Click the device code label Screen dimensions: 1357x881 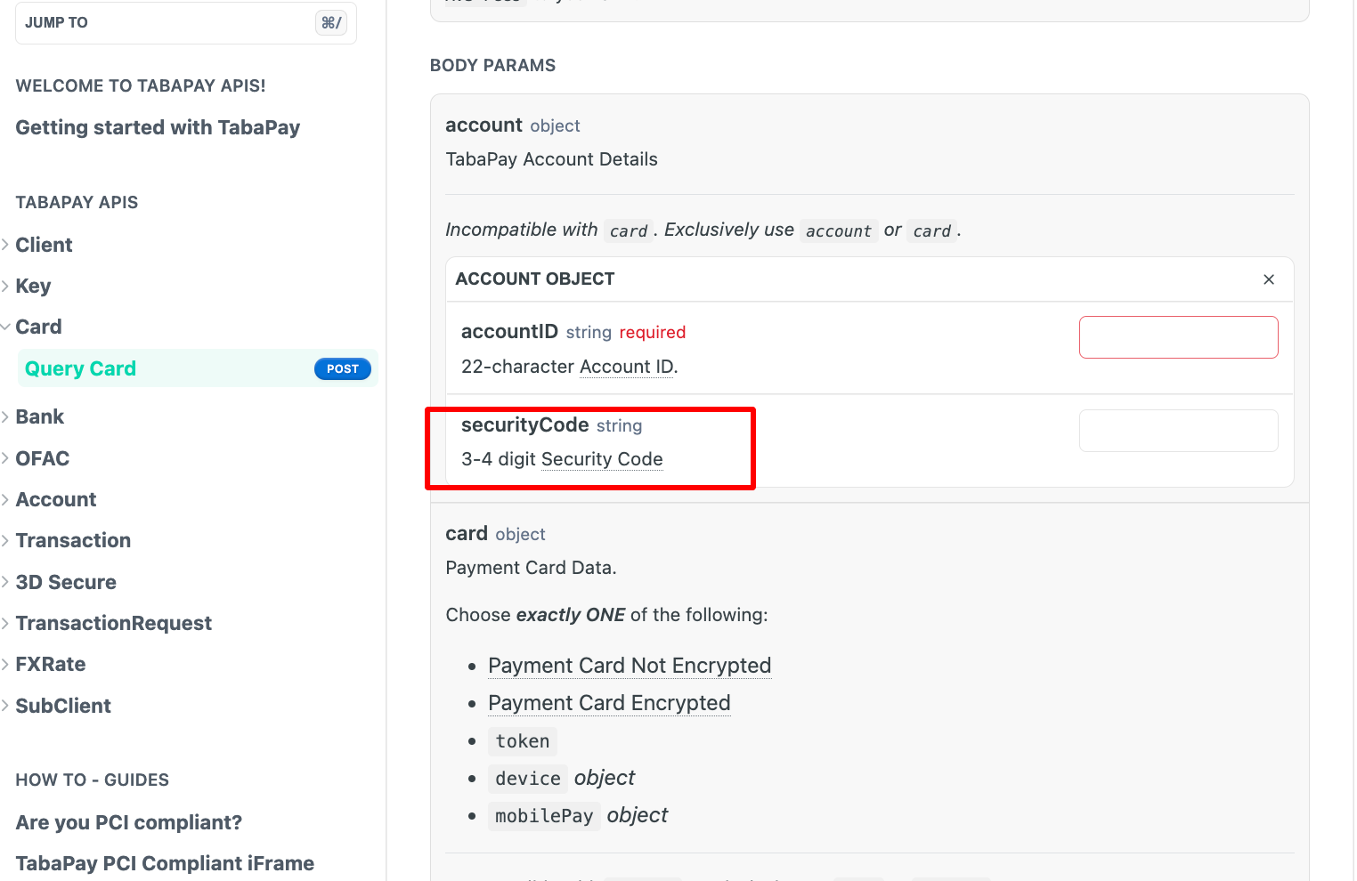528,779
